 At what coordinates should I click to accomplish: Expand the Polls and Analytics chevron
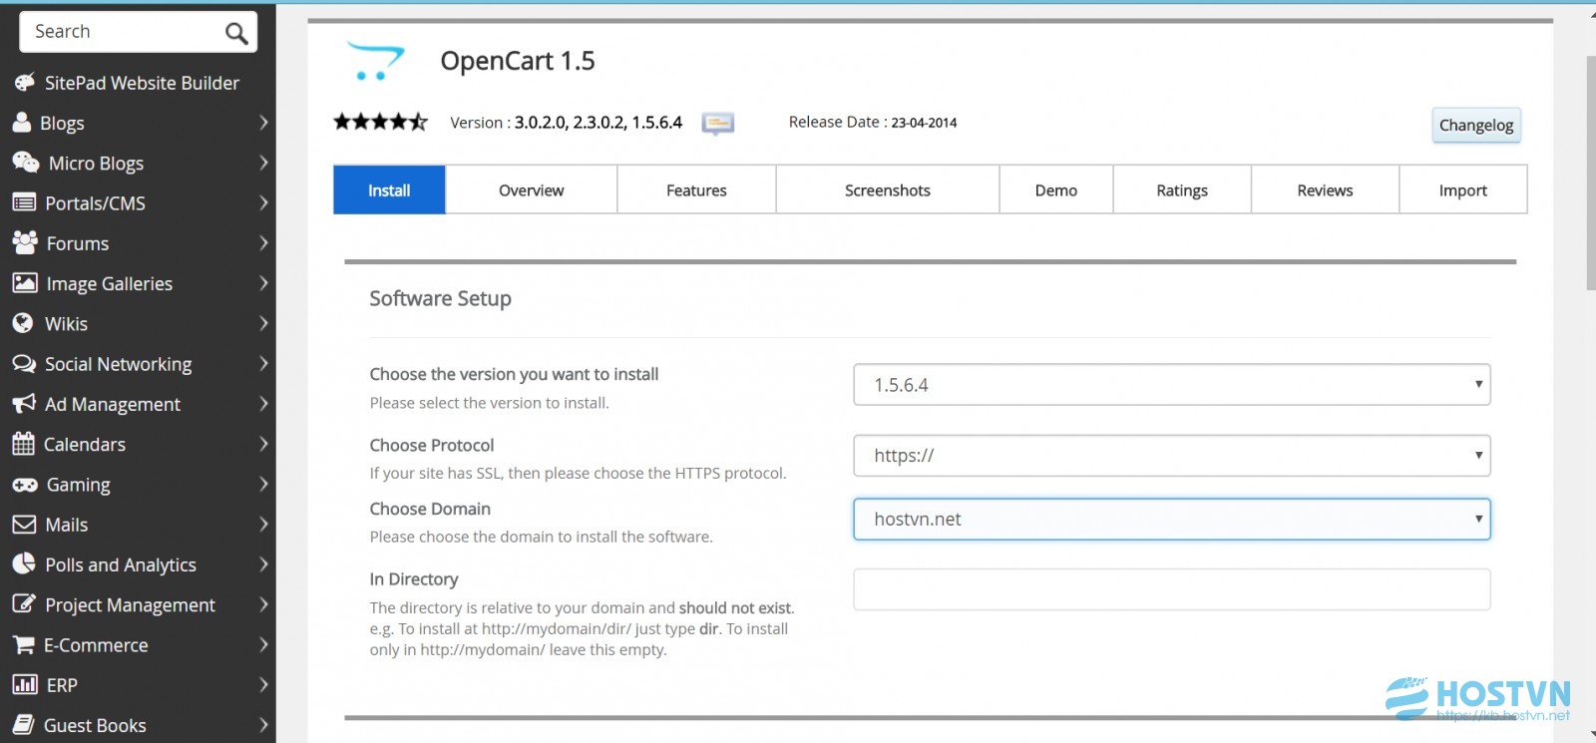pos(263,564)
